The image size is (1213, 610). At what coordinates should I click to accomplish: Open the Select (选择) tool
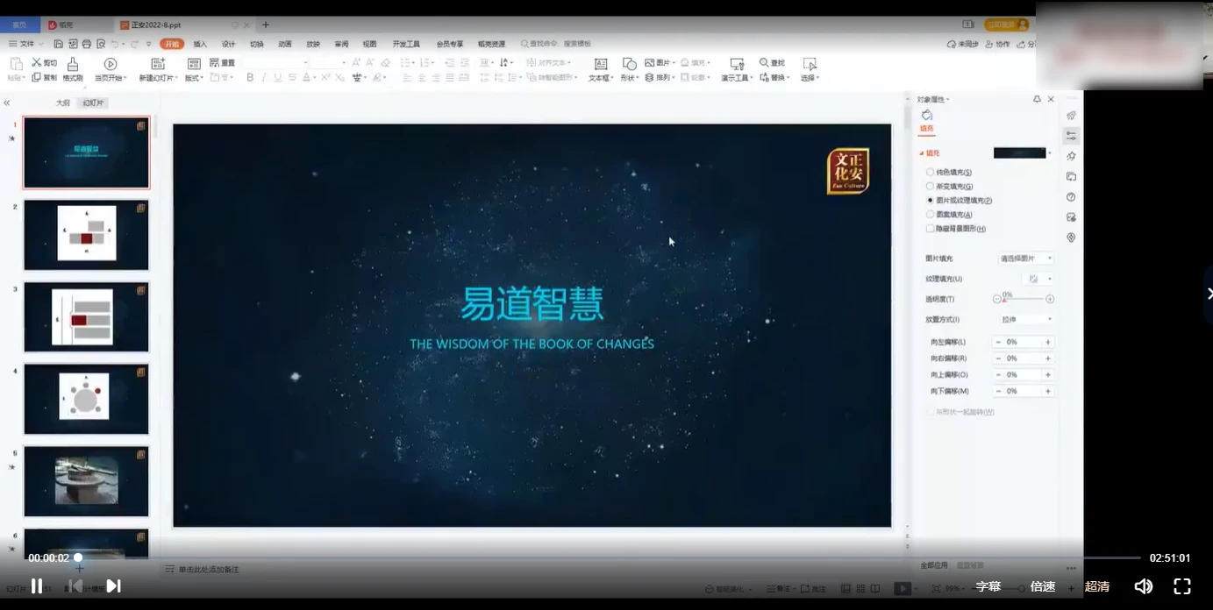[x=810, y=70]
